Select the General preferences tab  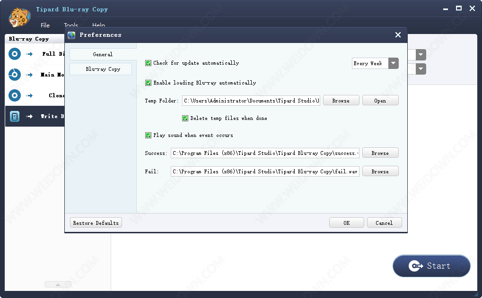[103, 54]
